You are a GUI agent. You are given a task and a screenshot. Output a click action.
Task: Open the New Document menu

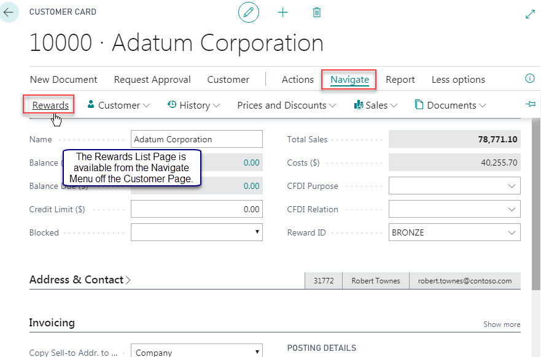click(63, 80)
